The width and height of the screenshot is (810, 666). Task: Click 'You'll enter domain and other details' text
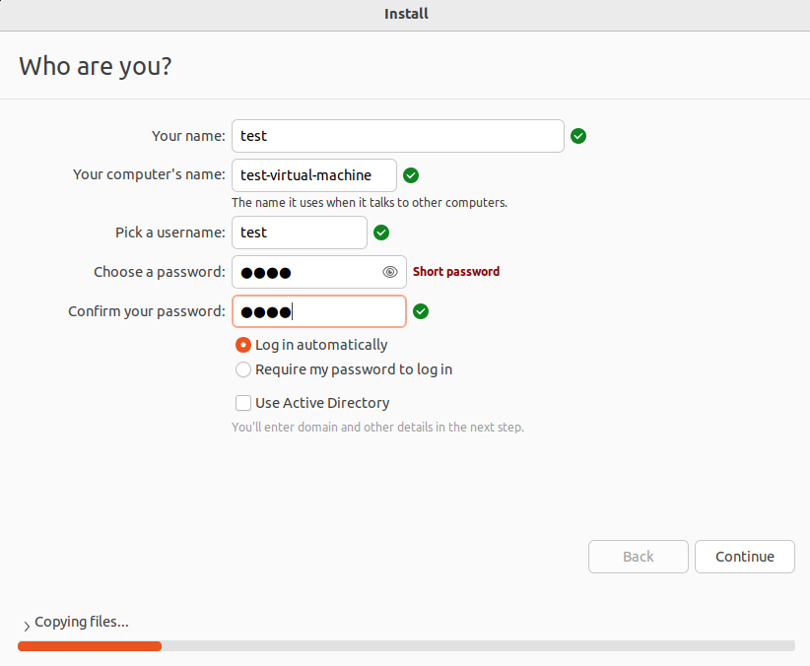pos(377,428)
